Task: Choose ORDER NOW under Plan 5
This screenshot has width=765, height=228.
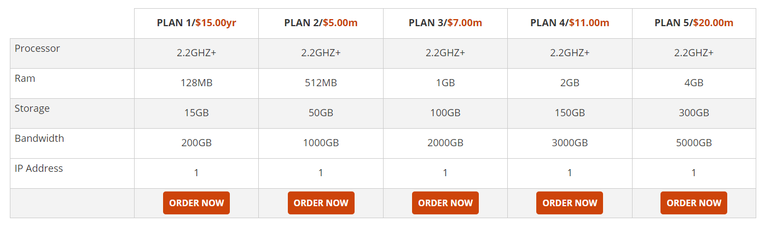Action: click(x=694, y=203)
